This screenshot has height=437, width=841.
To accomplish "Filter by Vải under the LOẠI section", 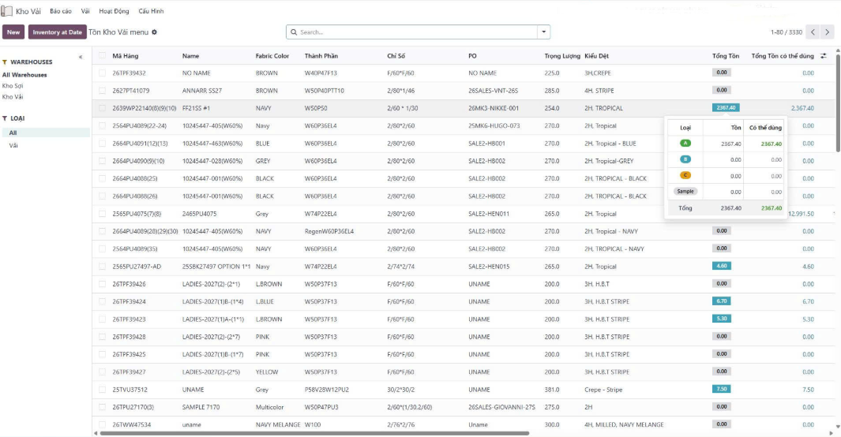I will [14, 146].
